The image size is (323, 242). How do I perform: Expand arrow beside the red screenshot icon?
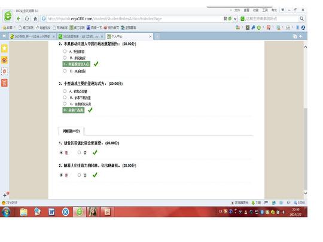[273, 27]
